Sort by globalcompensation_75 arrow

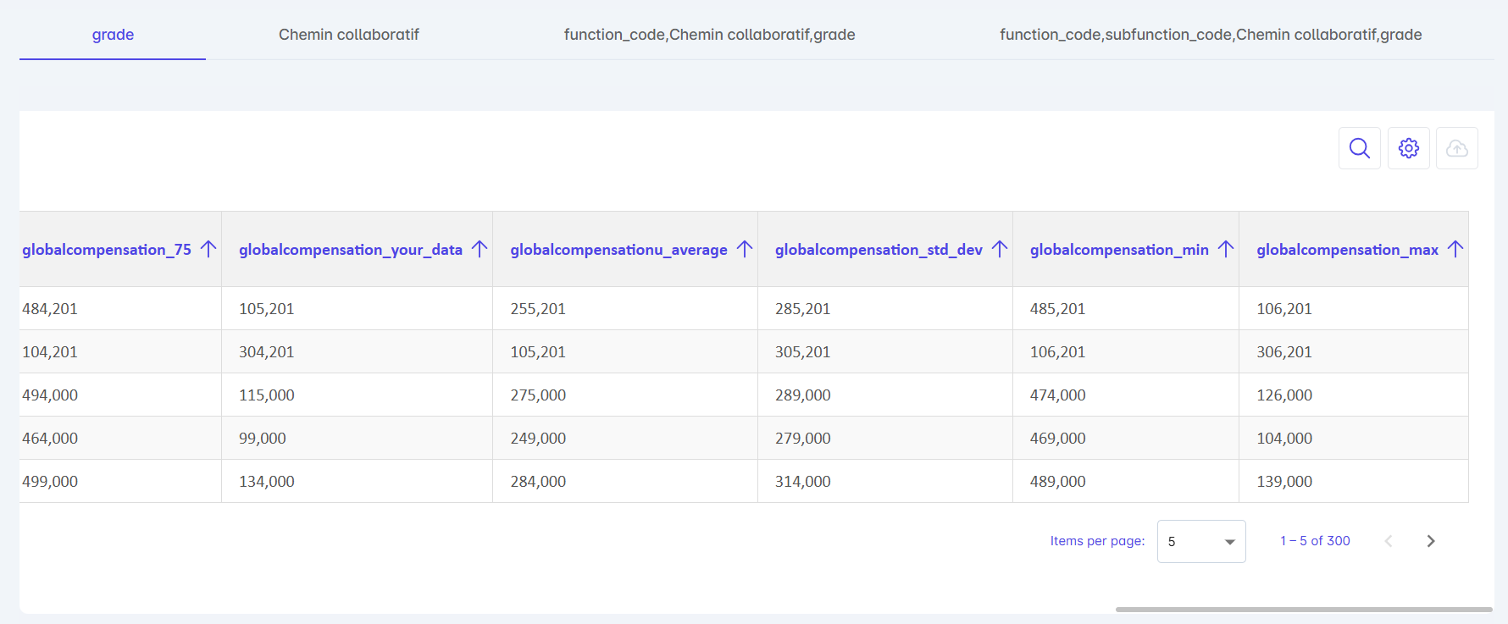pos(208,249)
